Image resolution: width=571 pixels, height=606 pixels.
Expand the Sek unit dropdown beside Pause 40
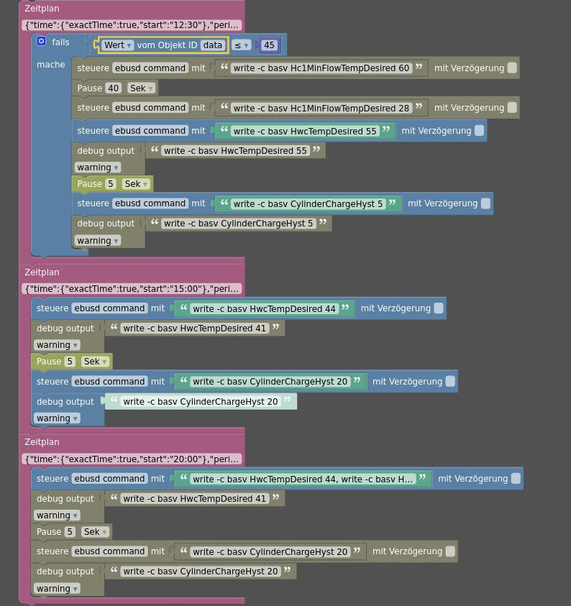141,88
